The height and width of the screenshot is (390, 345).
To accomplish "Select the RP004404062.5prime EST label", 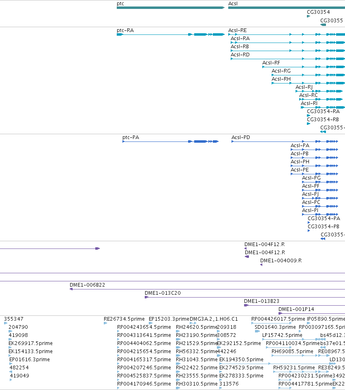I will point(144,343).
